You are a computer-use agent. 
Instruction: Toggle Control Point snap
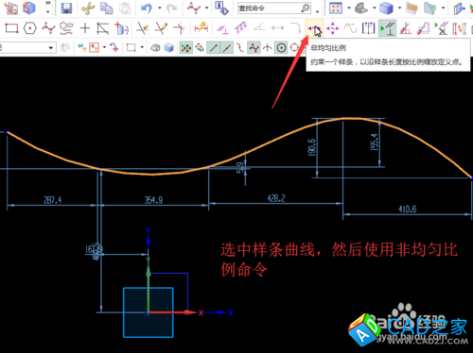coord(240,48)
